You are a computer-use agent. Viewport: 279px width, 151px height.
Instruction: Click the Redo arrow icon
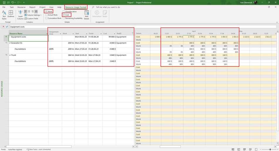(x=18, y=2)
